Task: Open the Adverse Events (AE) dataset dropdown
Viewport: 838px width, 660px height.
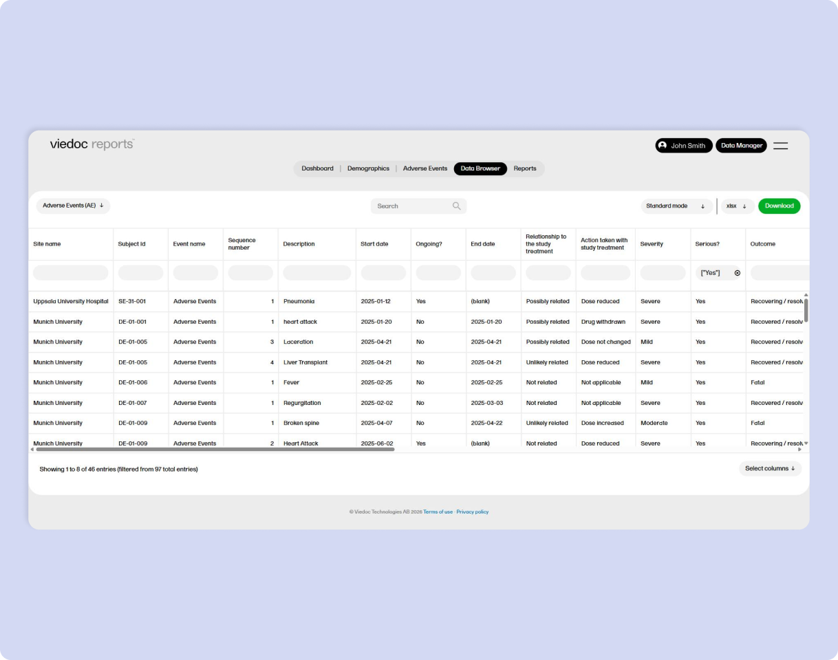Action: point(73,205)
